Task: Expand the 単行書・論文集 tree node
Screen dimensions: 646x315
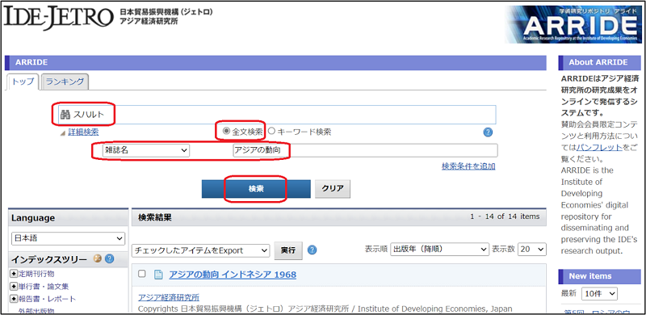Action: click(x=14, y=286)
